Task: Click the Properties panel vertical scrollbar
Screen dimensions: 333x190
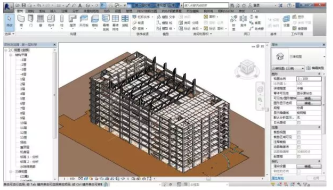Action: (x=324, y=105)
